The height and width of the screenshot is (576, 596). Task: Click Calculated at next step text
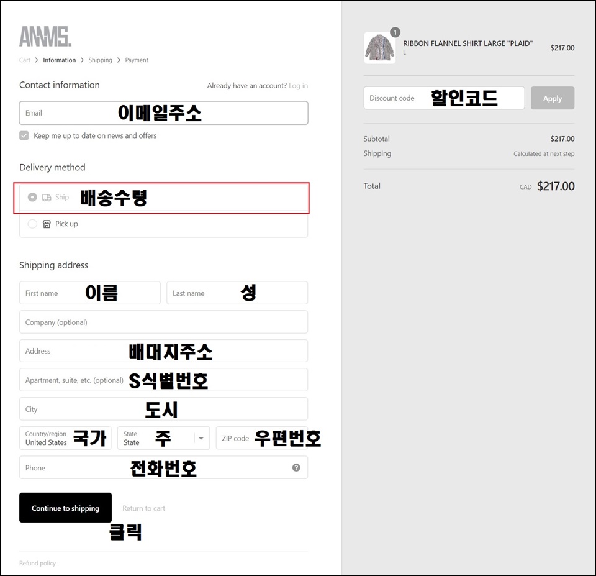coord(544,153)
